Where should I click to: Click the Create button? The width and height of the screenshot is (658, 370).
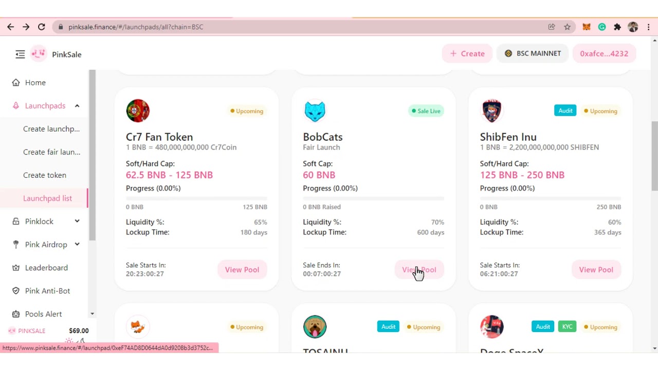click(x=467, y=53)
